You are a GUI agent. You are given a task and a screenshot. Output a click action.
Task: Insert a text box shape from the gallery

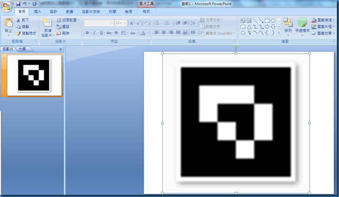coord(243,20)
